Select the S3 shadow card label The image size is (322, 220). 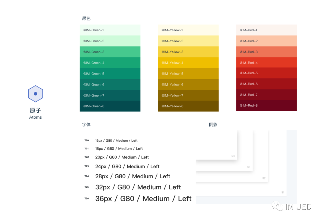click(x=248, y=167)
